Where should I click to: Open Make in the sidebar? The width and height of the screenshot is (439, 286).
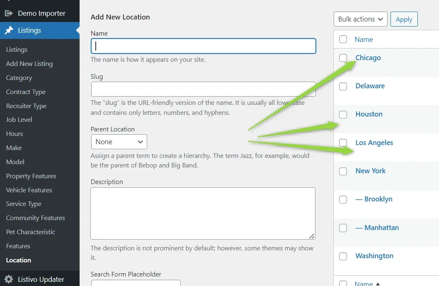[14, 148]
